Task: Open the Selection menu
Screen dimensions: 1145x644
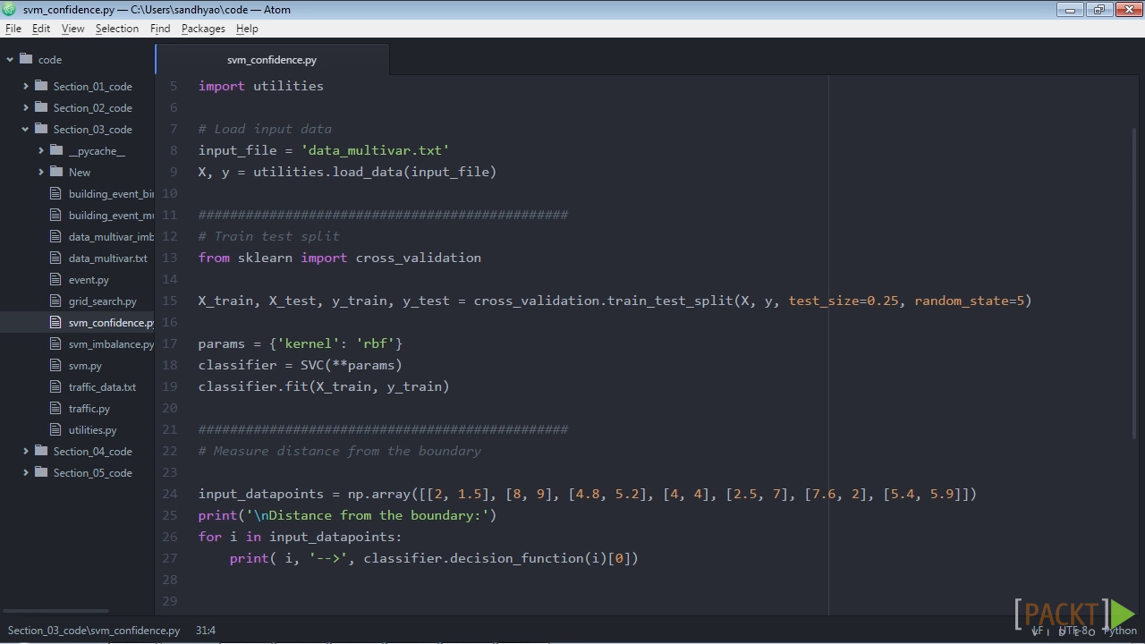Action: click(x=117, y=29)
